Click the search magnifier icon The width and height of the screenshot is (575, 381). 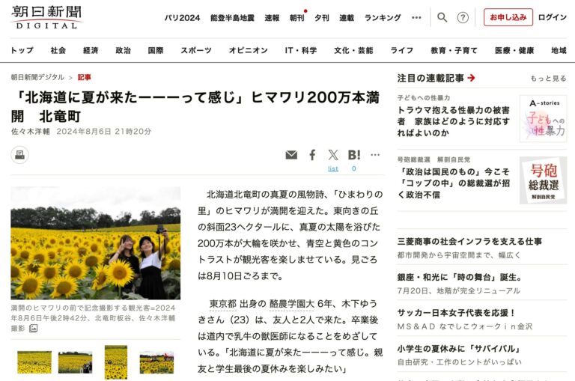[442, 17]
